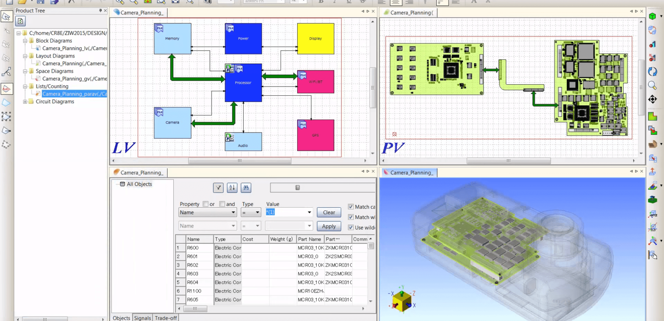The height and width of the screenshot is (321, 664).
Task: Click the red Auto tool icon in left toolbar
Action: click(x=6, y=89)
